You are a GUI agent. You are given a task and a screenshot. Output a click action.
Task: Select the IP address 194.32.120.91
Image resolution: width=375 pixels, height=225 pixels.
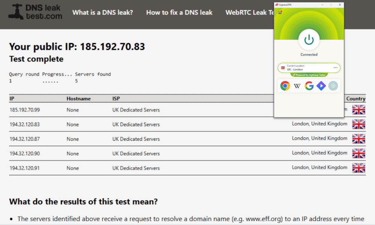coord(25,168)
